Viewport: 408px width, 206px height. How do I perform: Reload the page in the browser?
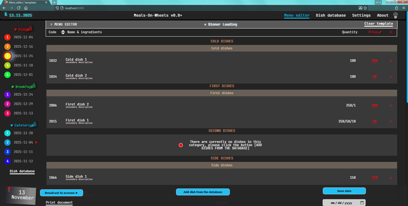pos(18,8)
